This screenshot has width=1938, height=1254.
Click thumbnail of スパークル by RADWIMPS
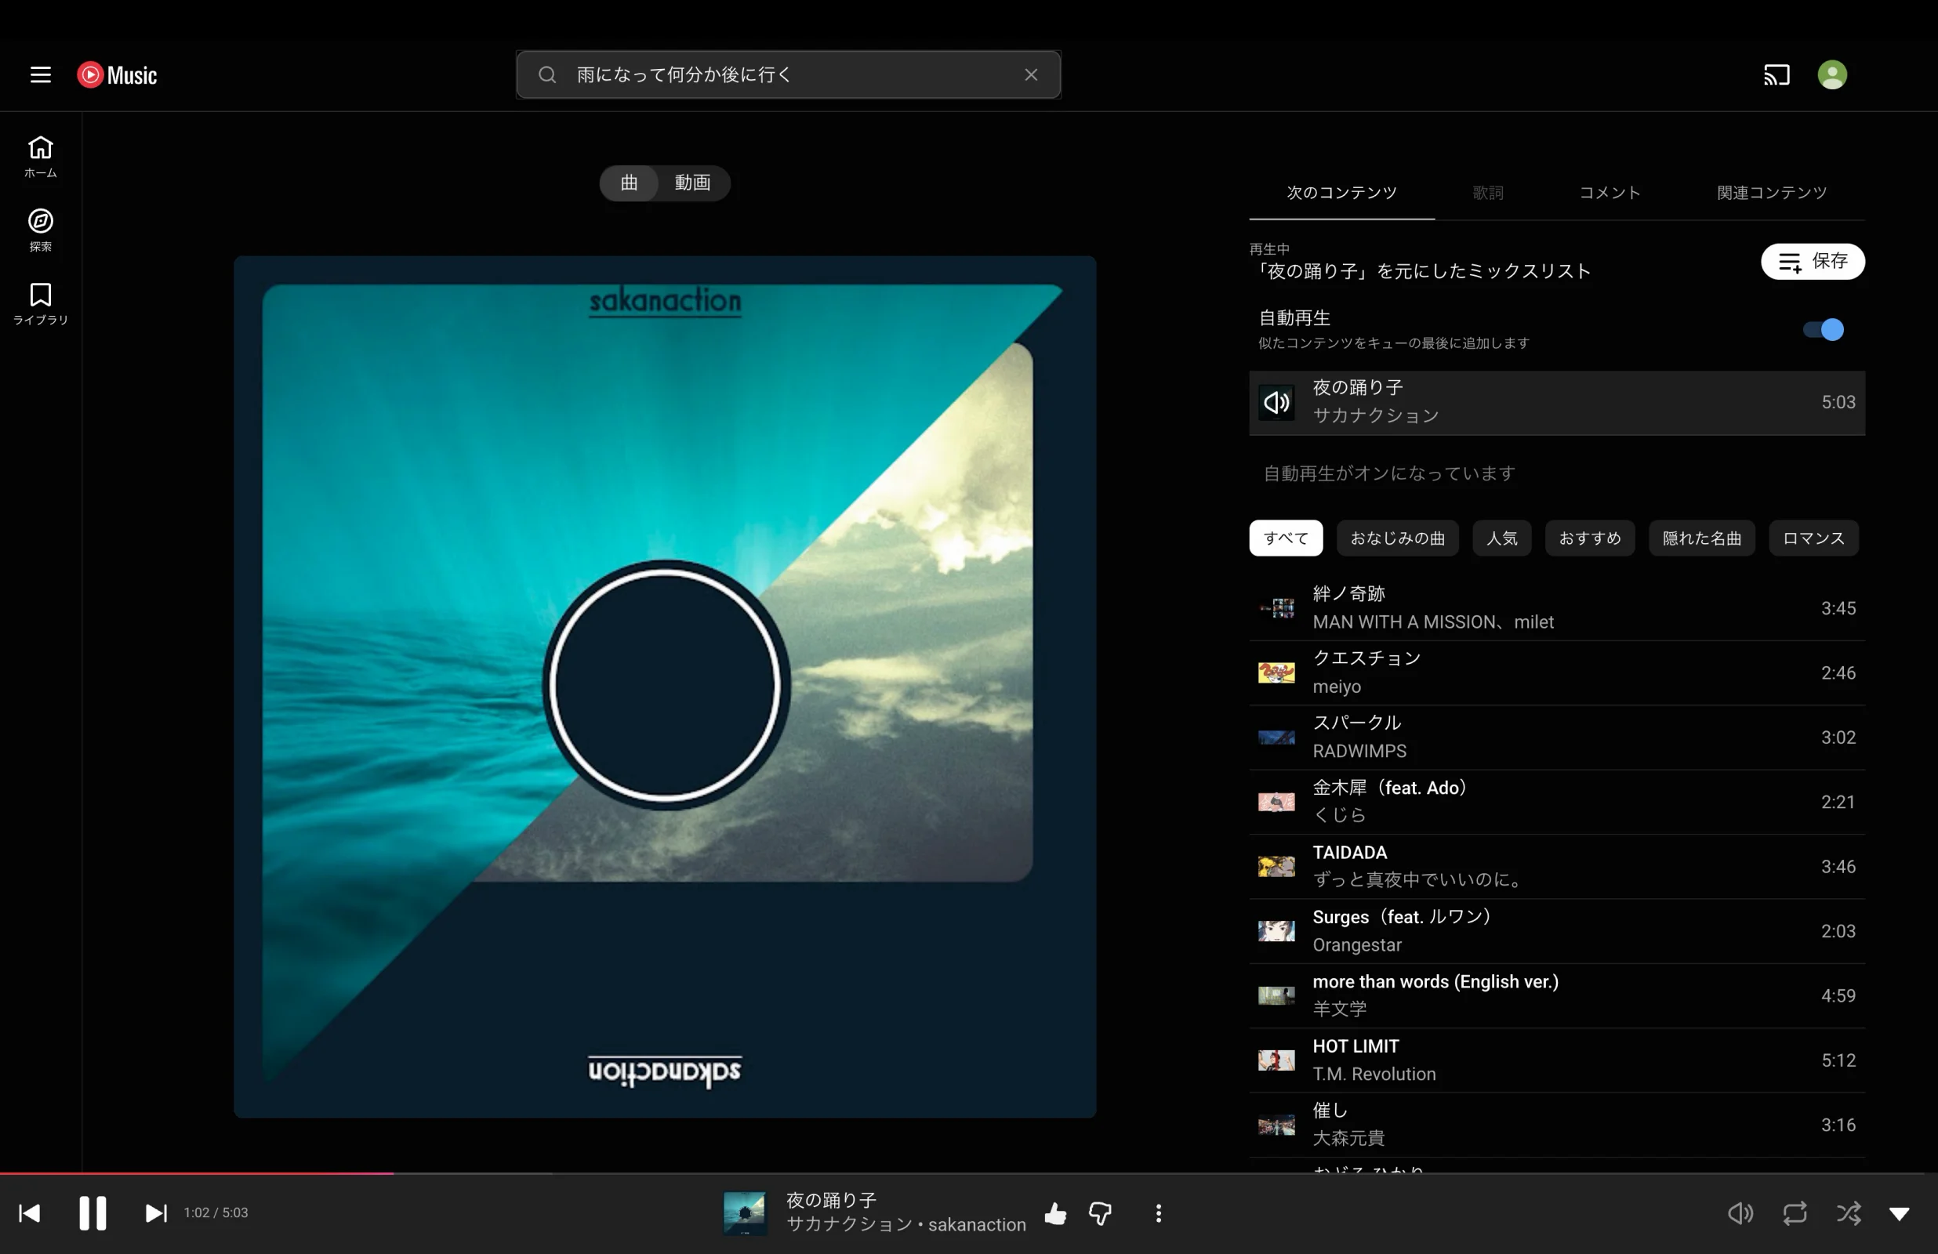point(1276,738)
